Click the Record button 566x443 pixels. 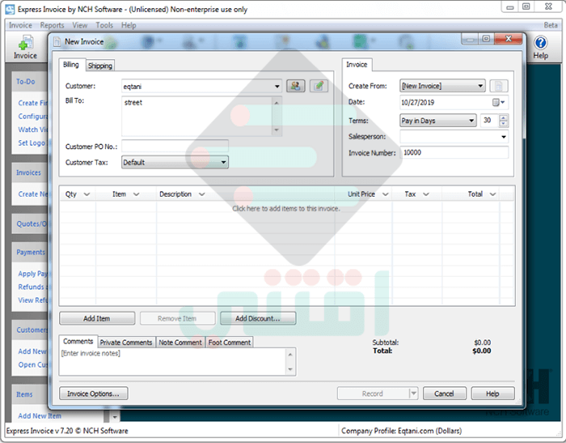373,394
